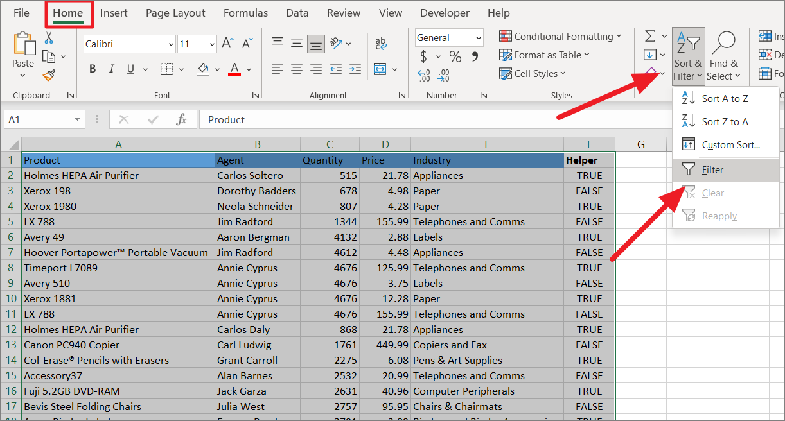Image resolution: width=785 pixels, height=421 pixels.
Task: Click Decrease Decimal icon
Action: pos(445,76)
